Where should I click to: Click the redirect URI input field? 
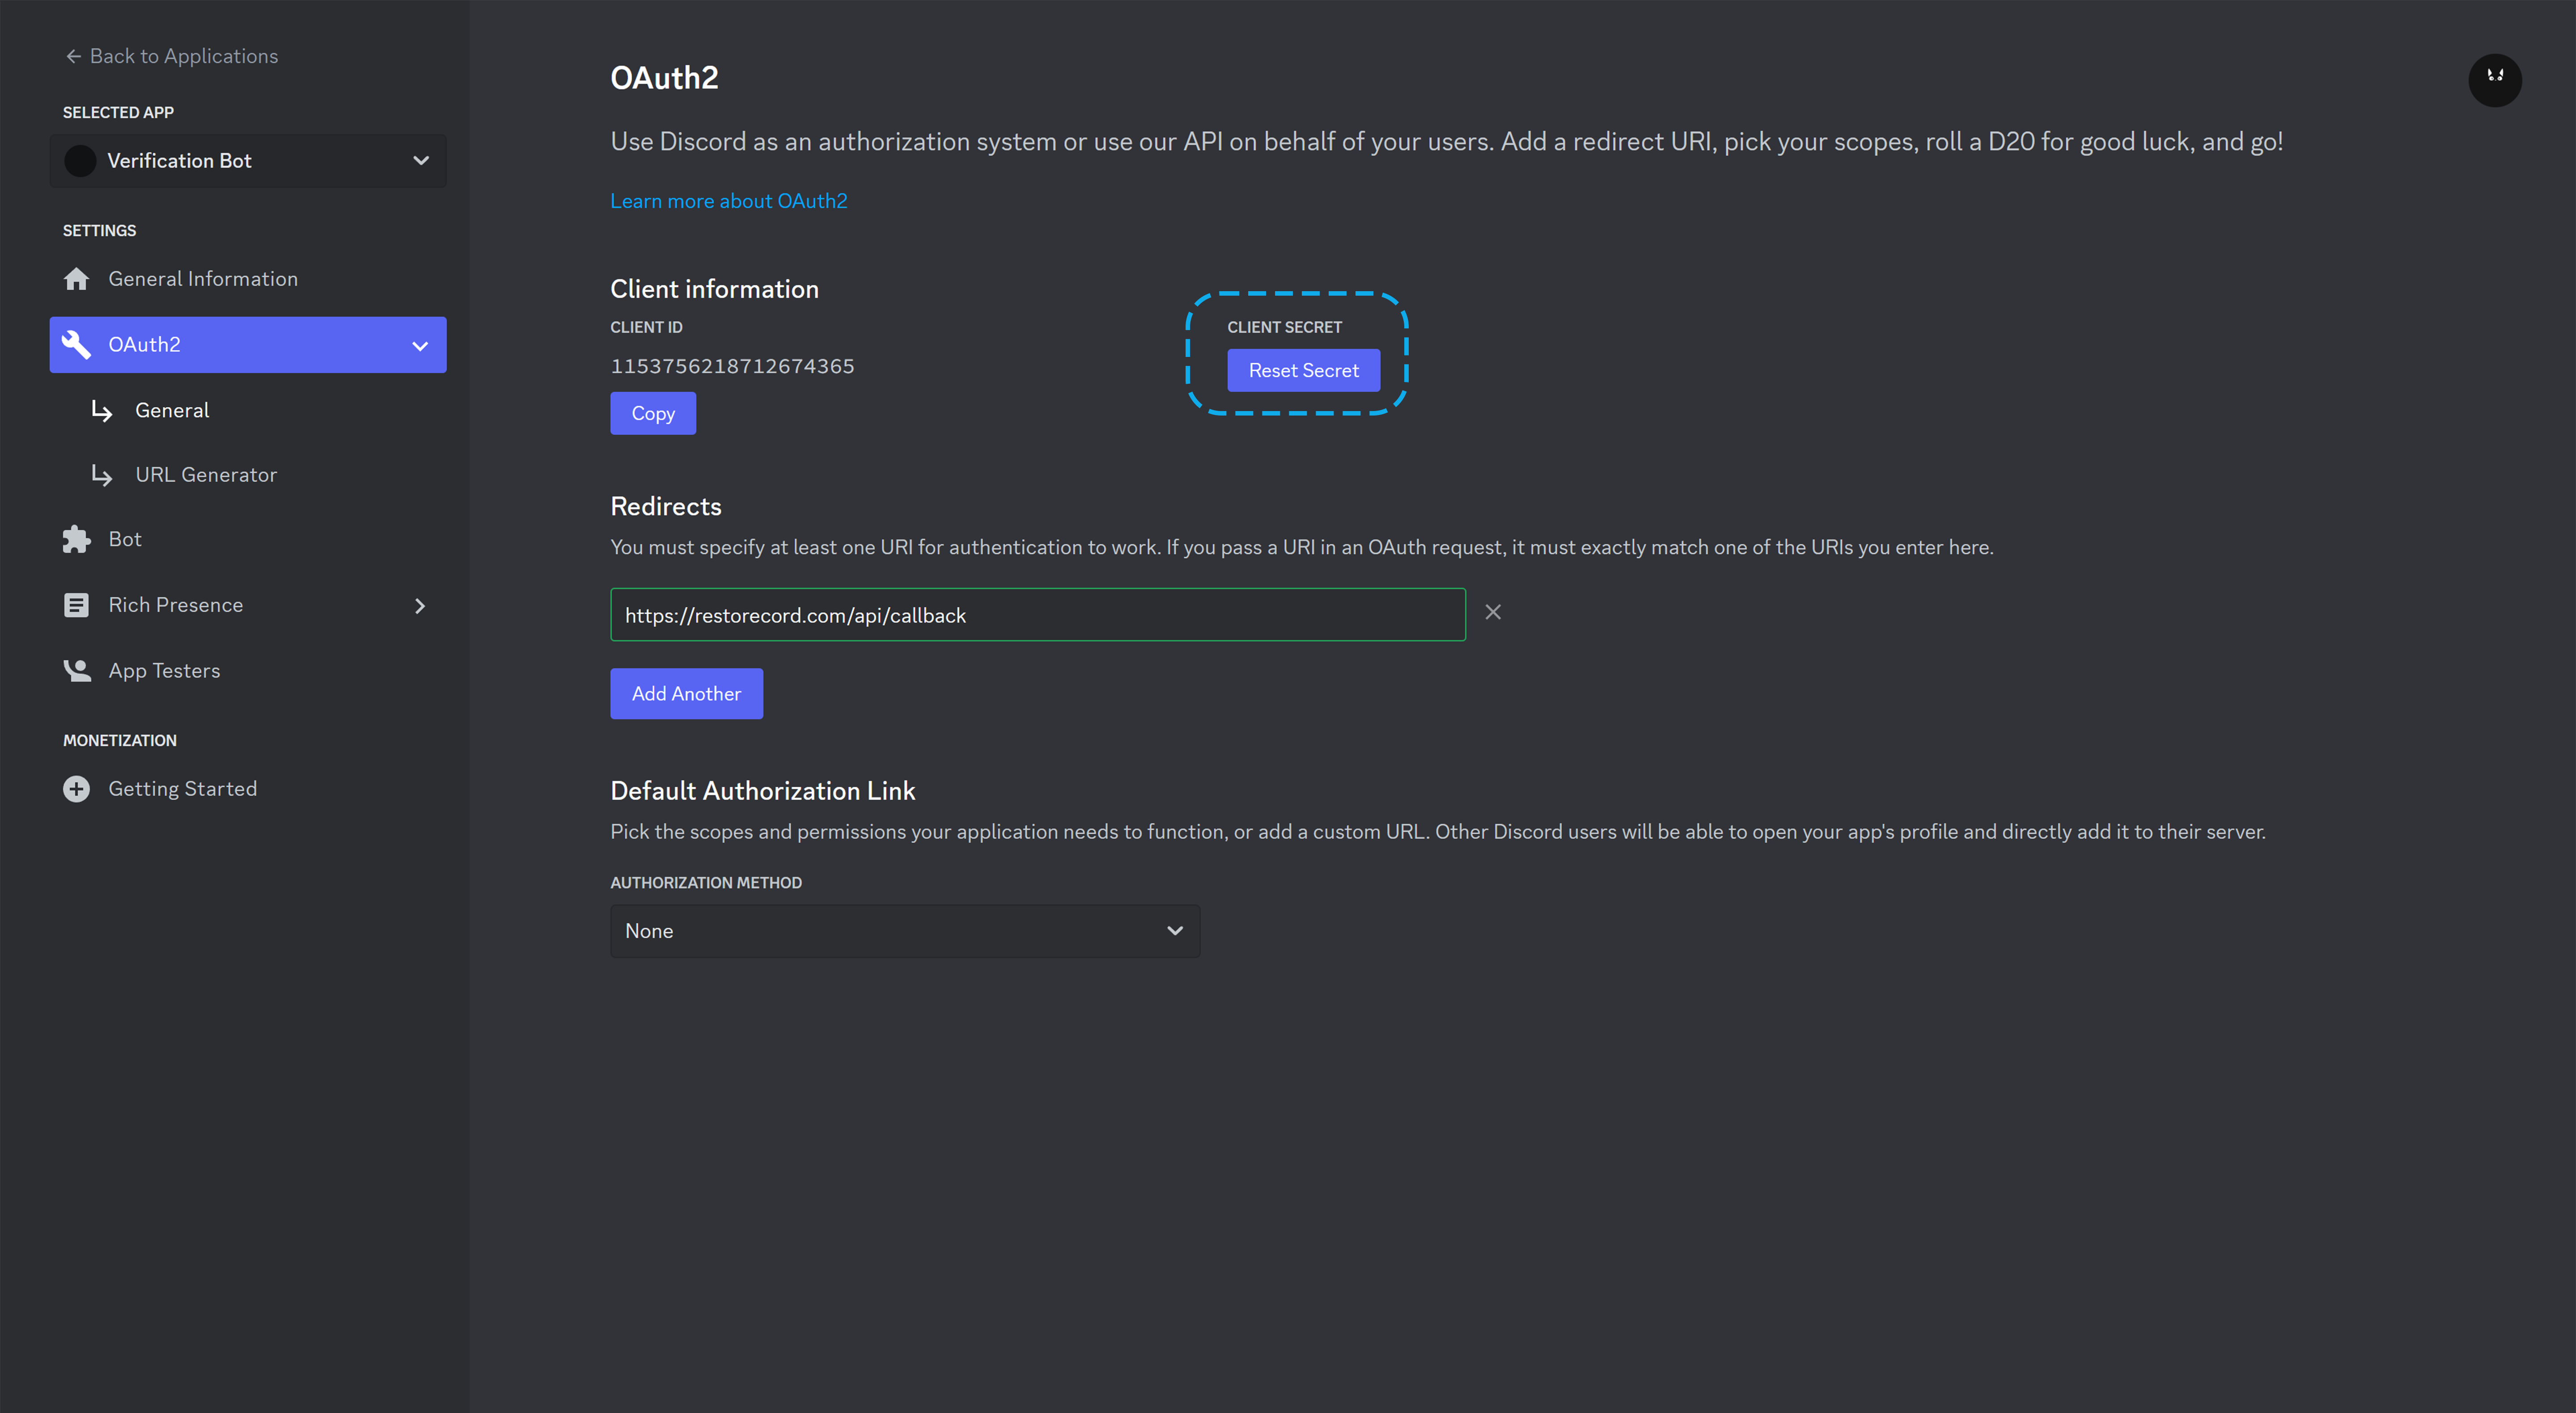click(x=1037, y=615)
